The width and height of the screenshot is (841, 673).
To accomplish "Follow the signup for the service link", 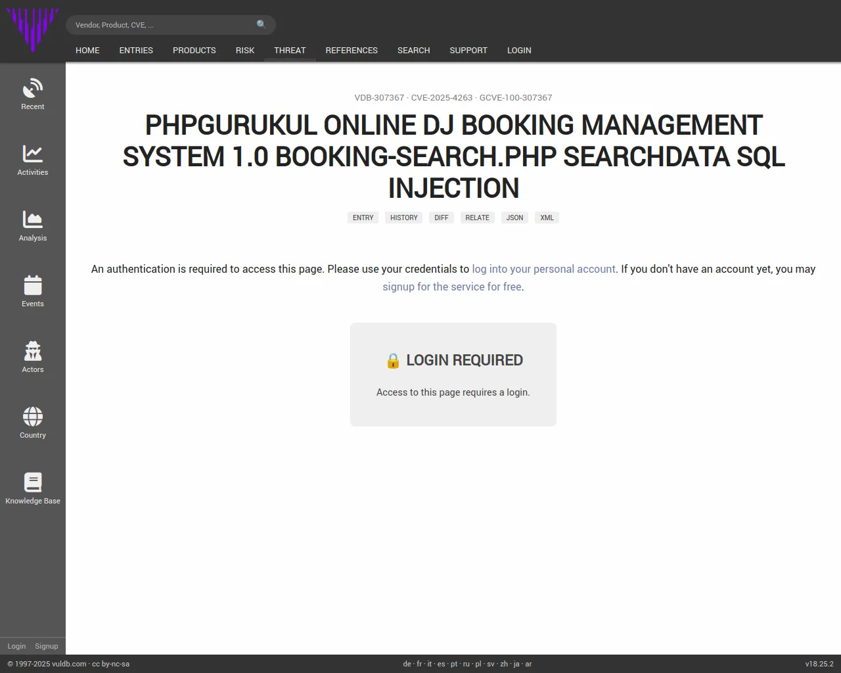I will (452, 287).
